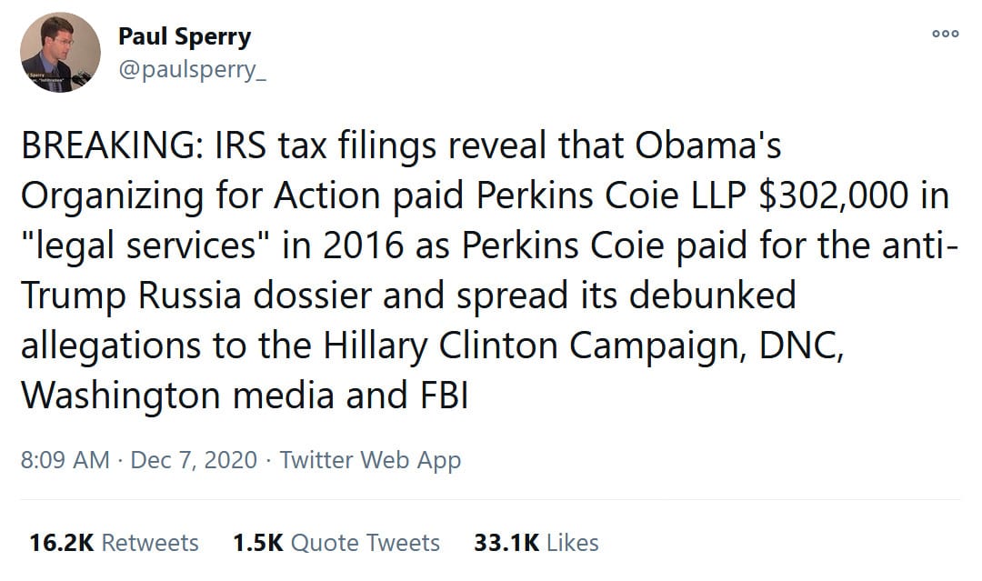Open the three-dot more options menu
Viewport: 982px width, 581px height.
[946, 31]
